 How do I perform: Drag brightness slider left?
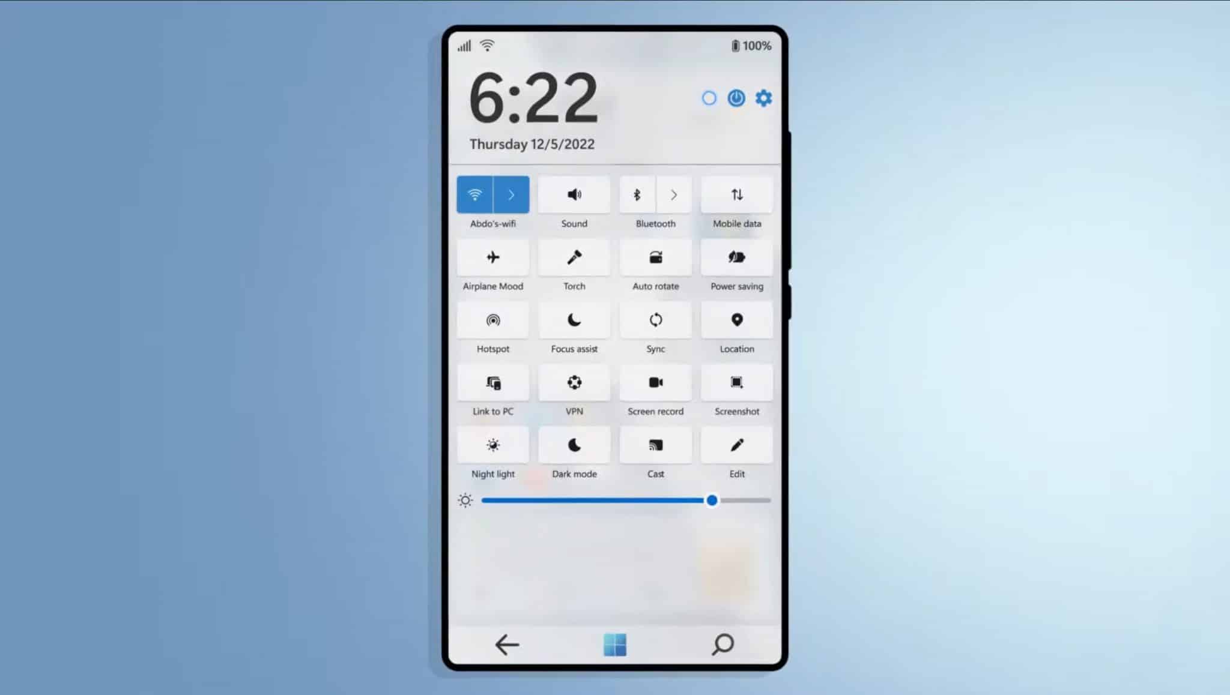pyautogui.click(x=711, y=501)
